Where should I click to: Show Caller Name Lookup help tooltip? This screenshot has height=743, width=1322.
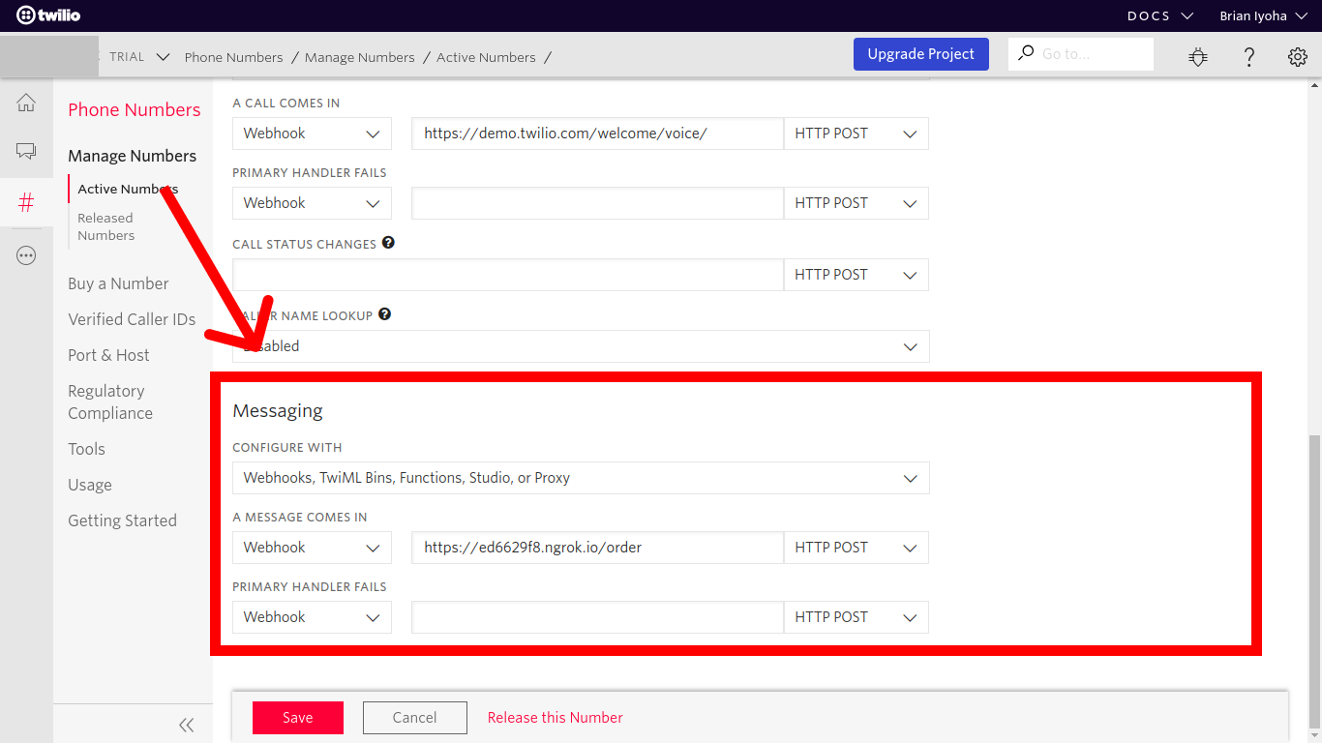(384, 314)
